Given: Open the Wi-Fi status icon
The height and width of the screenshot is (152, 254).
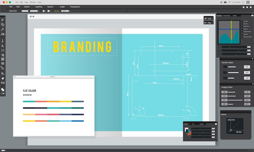Looking at the screenshot, I should tap(229, 2).
